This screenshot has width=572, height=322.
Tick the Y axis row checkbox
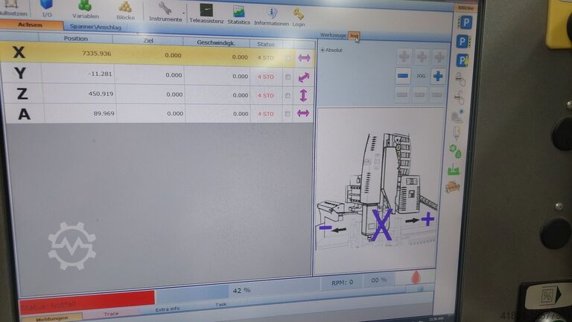click(x=288, y=77)
